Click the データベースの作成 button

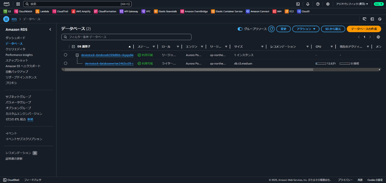tap(363, 29)
